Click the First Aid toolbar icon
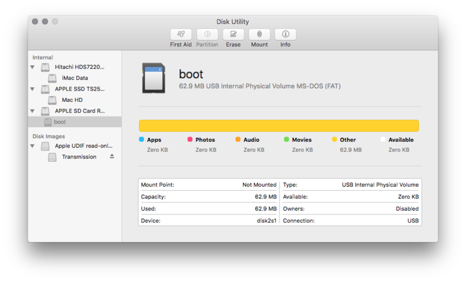 [181, 35]
